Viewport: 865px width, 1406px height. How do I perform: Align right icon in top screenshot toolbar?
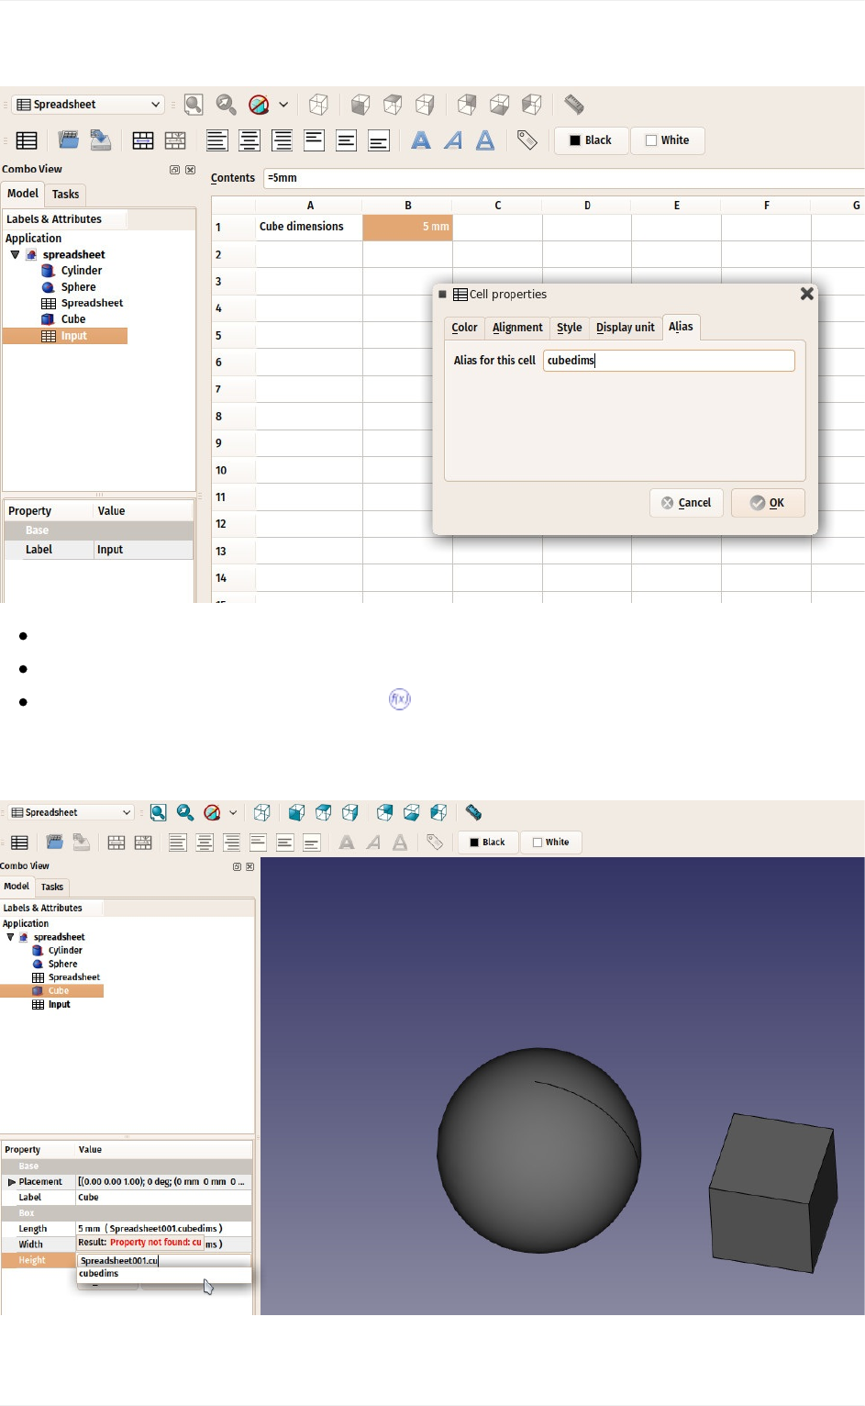(x=283, y=140)
